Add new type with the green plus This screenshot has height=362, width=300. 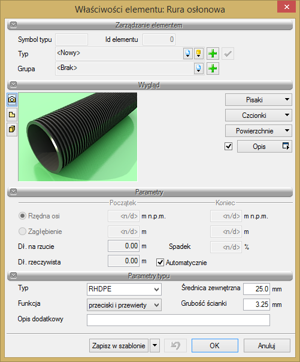pos(213,54)
